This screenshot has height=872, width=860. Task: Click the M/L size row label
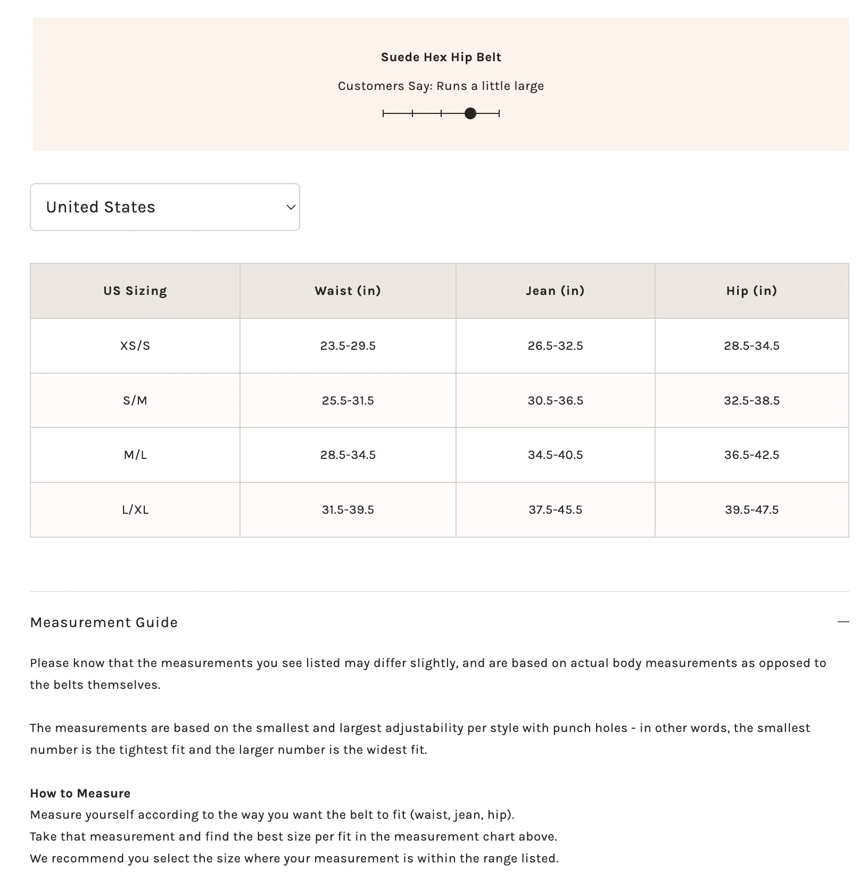tap(135, 455)
